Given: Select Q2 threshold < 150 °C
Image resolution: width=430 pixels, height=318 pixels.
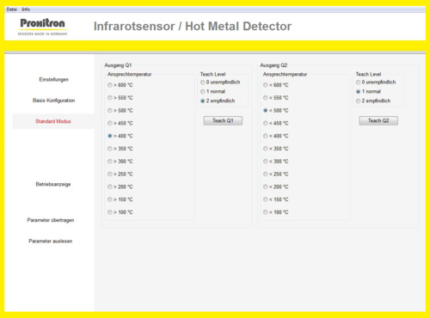Looking at the screenshot, I should coord(276,199).
